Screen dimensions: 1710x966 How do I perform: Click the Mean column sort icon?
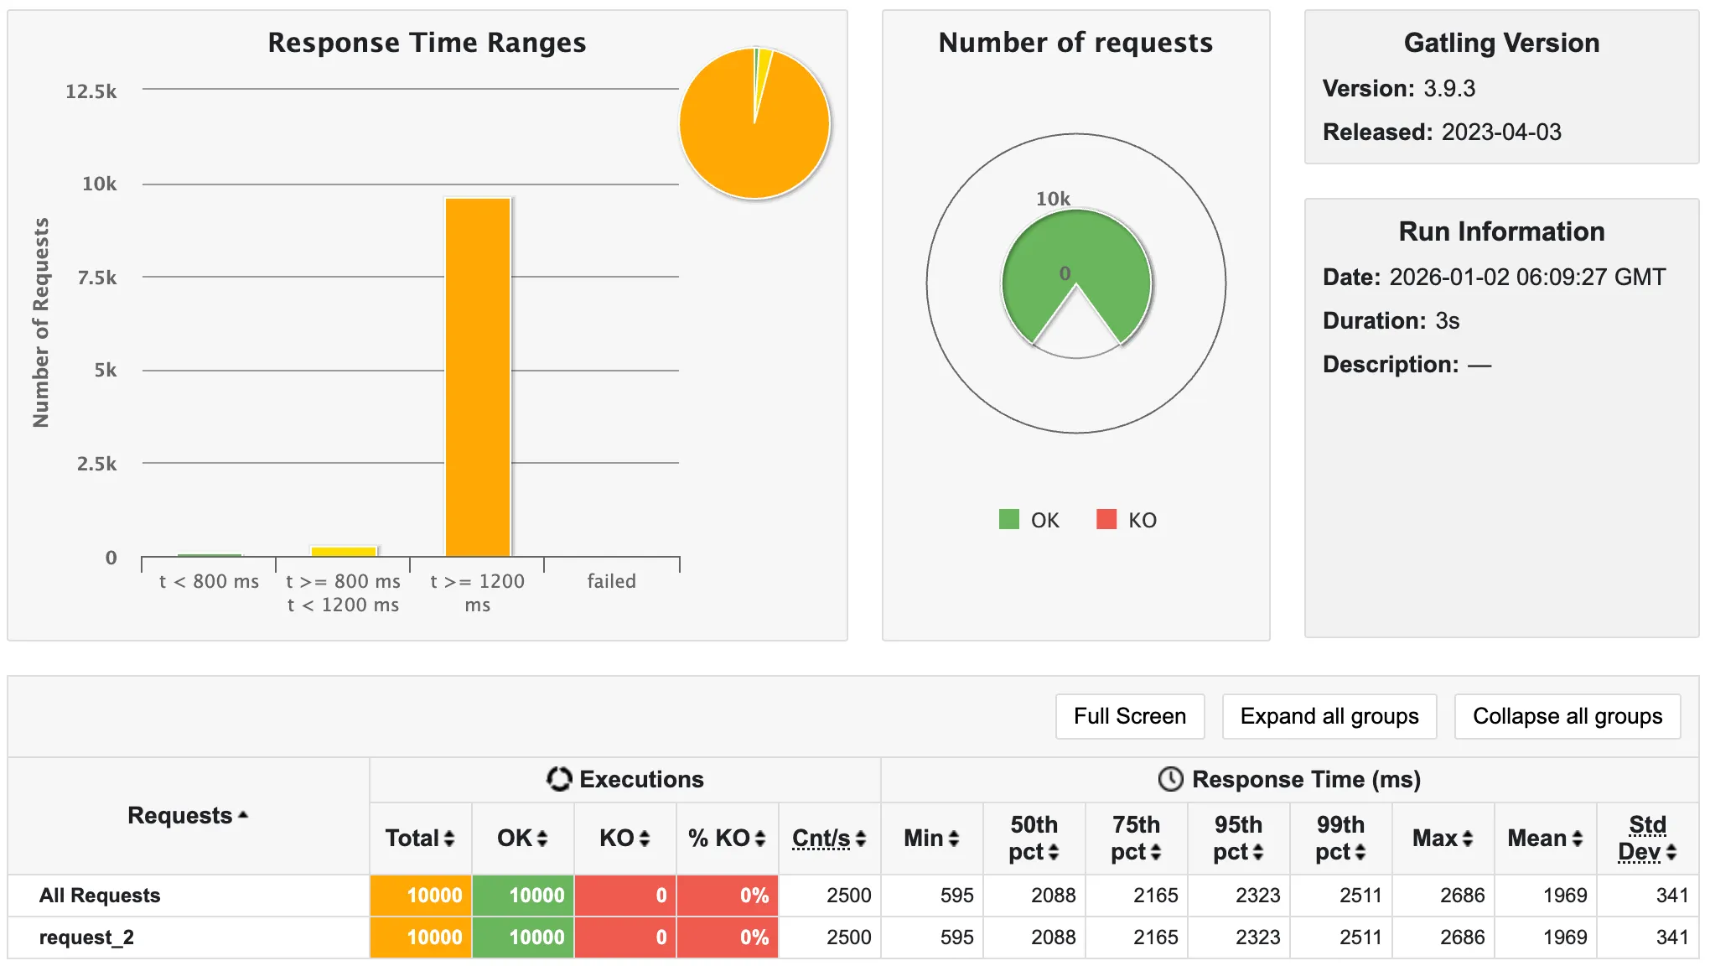pyautogui.click(x=1578, y=839)
